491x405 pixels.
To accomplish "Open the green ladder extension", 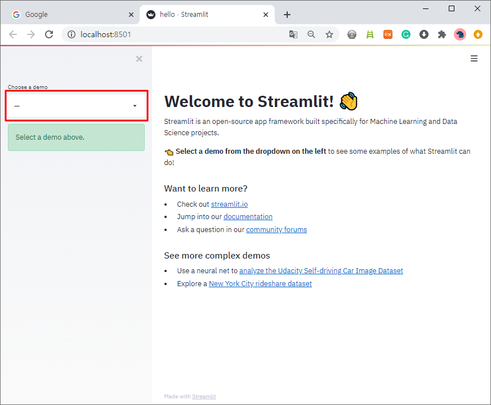I will click(x=370, y=34).
